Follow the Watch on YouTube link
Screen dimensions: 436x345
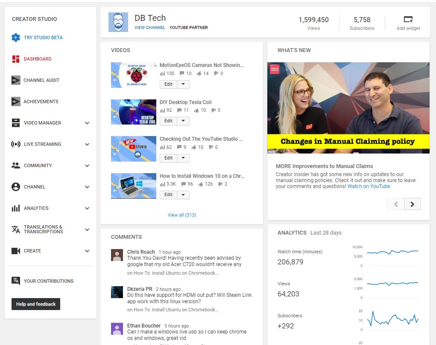[369, 186]
